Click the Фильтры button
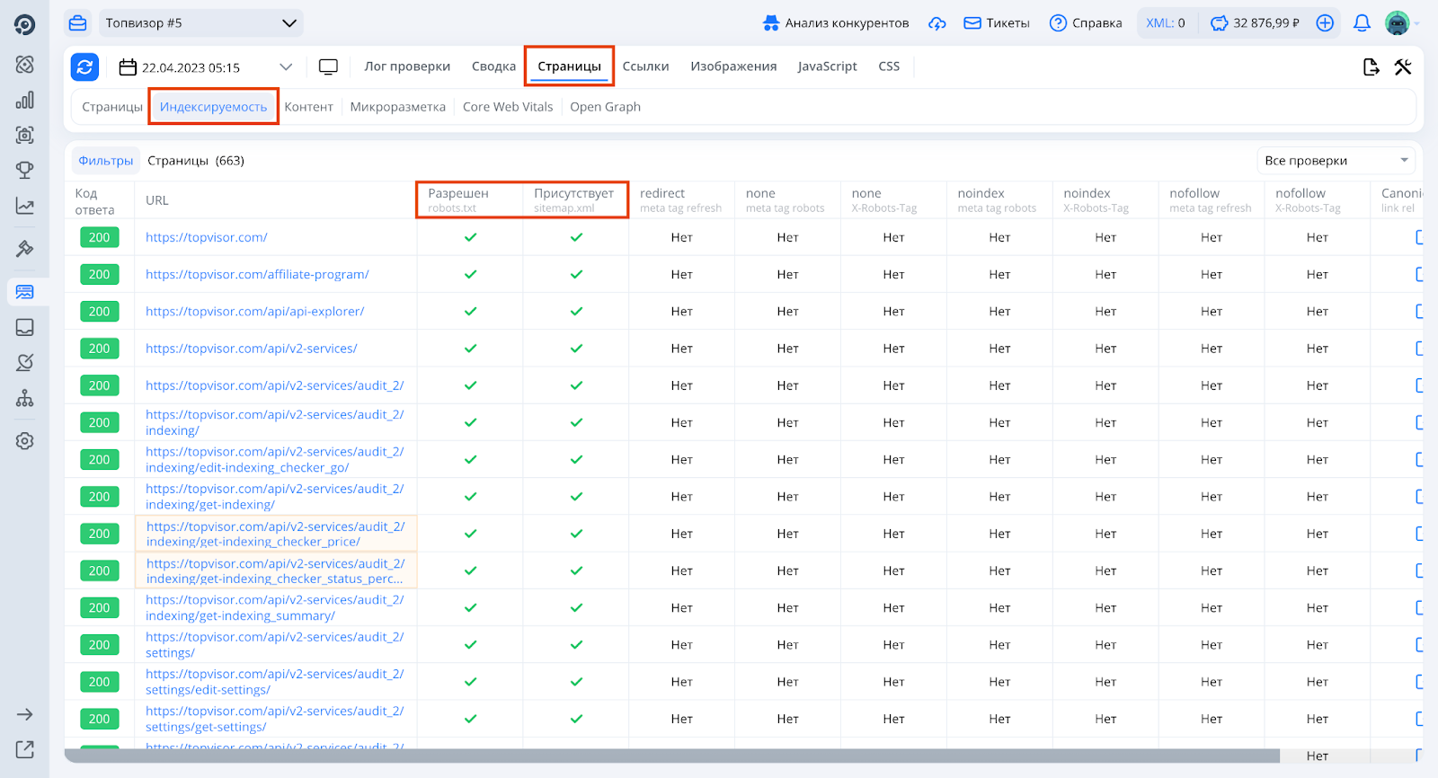 [x=106, y=161]
